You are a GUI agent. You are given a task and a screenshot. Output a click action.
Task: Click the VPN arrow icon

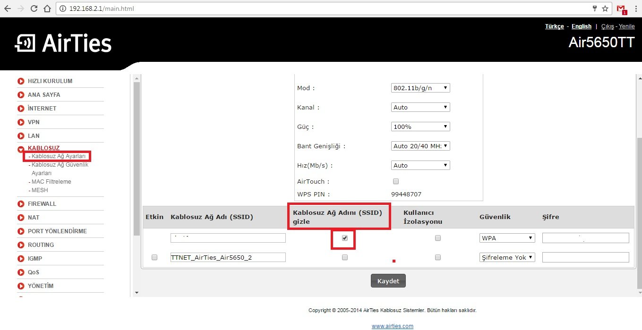coord(21,122)
